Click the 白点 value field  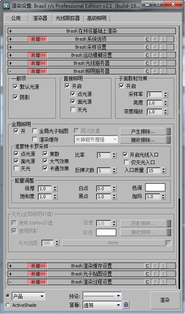point(103,189)
